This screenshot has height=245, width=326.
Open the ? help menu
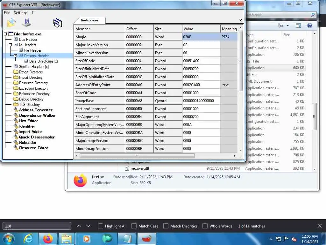click(33, 13)
